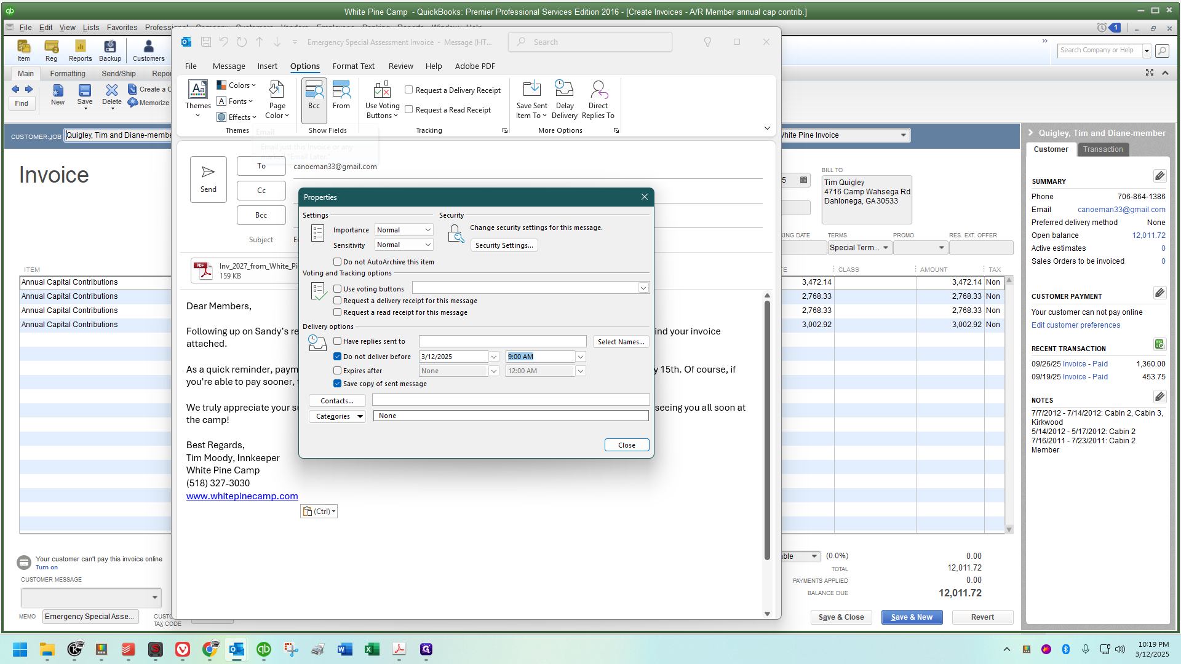Open the Review ribbon tab
Viewport: 1181px width, 664px height.
tap(400, 66)
